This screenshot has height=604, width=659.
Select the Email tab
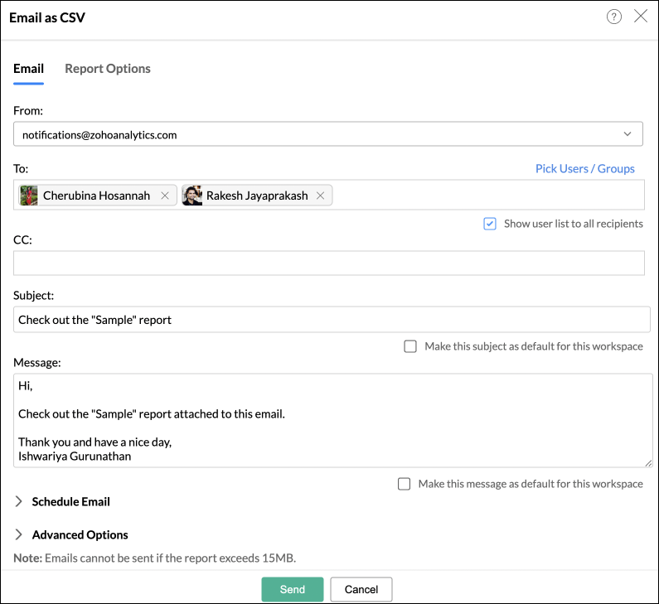point(28,69)
